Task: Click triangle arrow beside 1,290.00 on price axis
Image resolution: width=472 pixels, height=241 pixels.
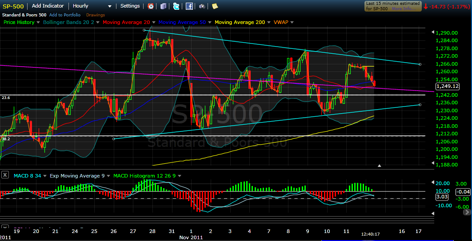Action: [x=433, y=32]
